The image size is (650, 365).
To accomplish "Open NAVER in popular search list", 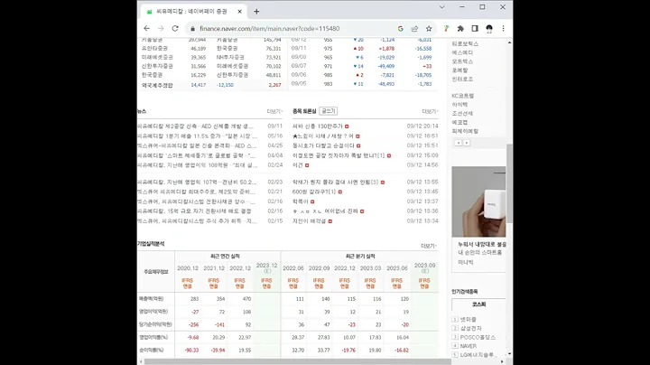I will pyautogui.click(x=468, y=346).
